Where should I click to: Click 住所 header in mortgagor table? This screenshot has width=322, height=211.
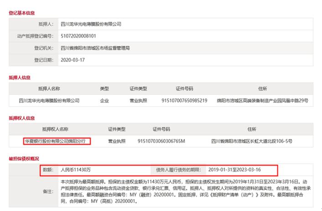click(262, 89)
